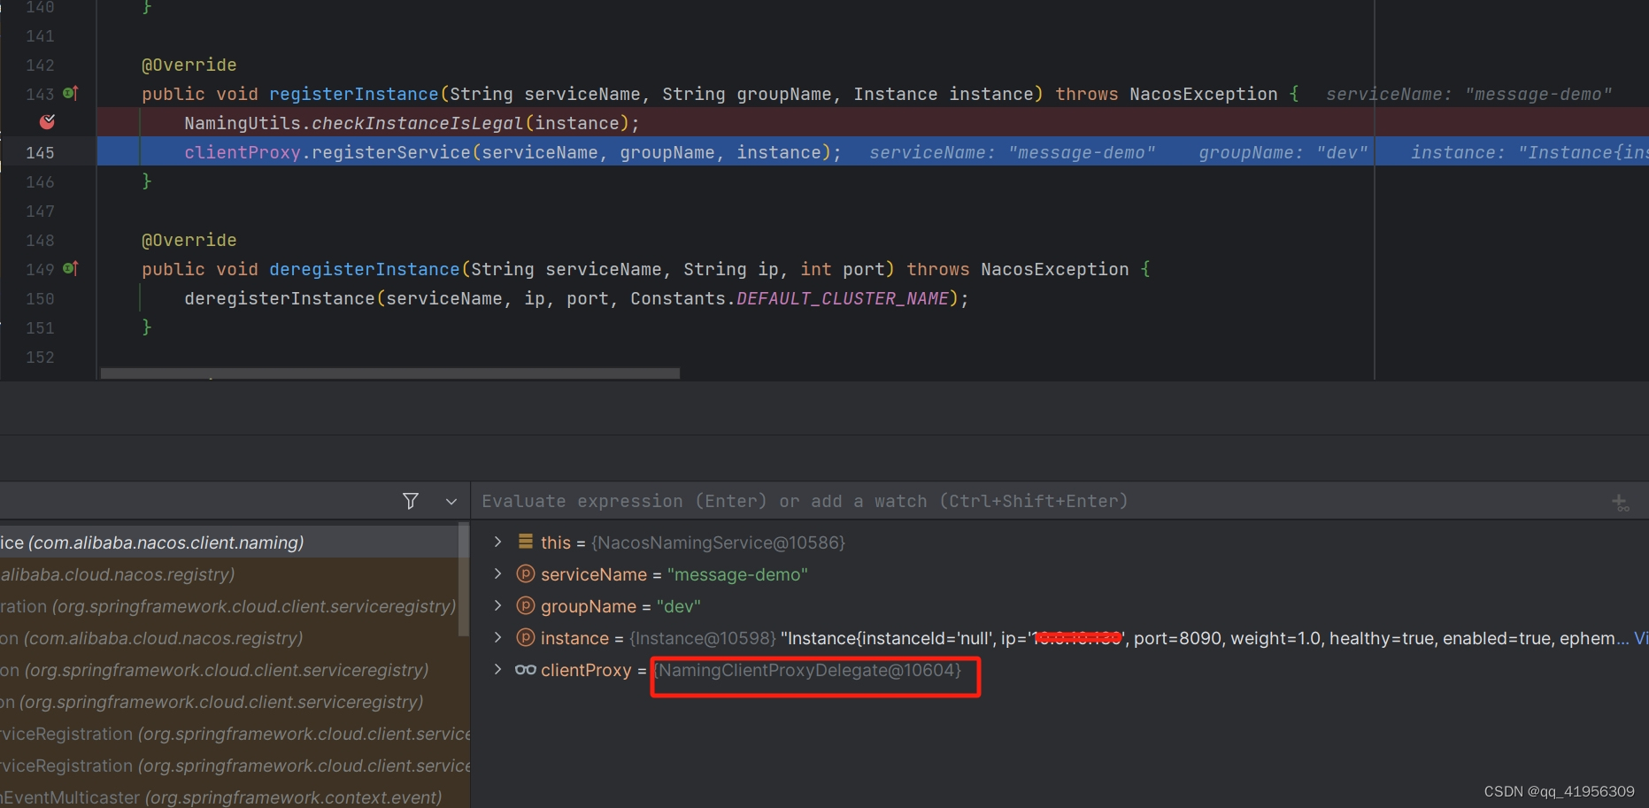
Task: Click the @Override annotation on line 142
Action: pos(189,65)
